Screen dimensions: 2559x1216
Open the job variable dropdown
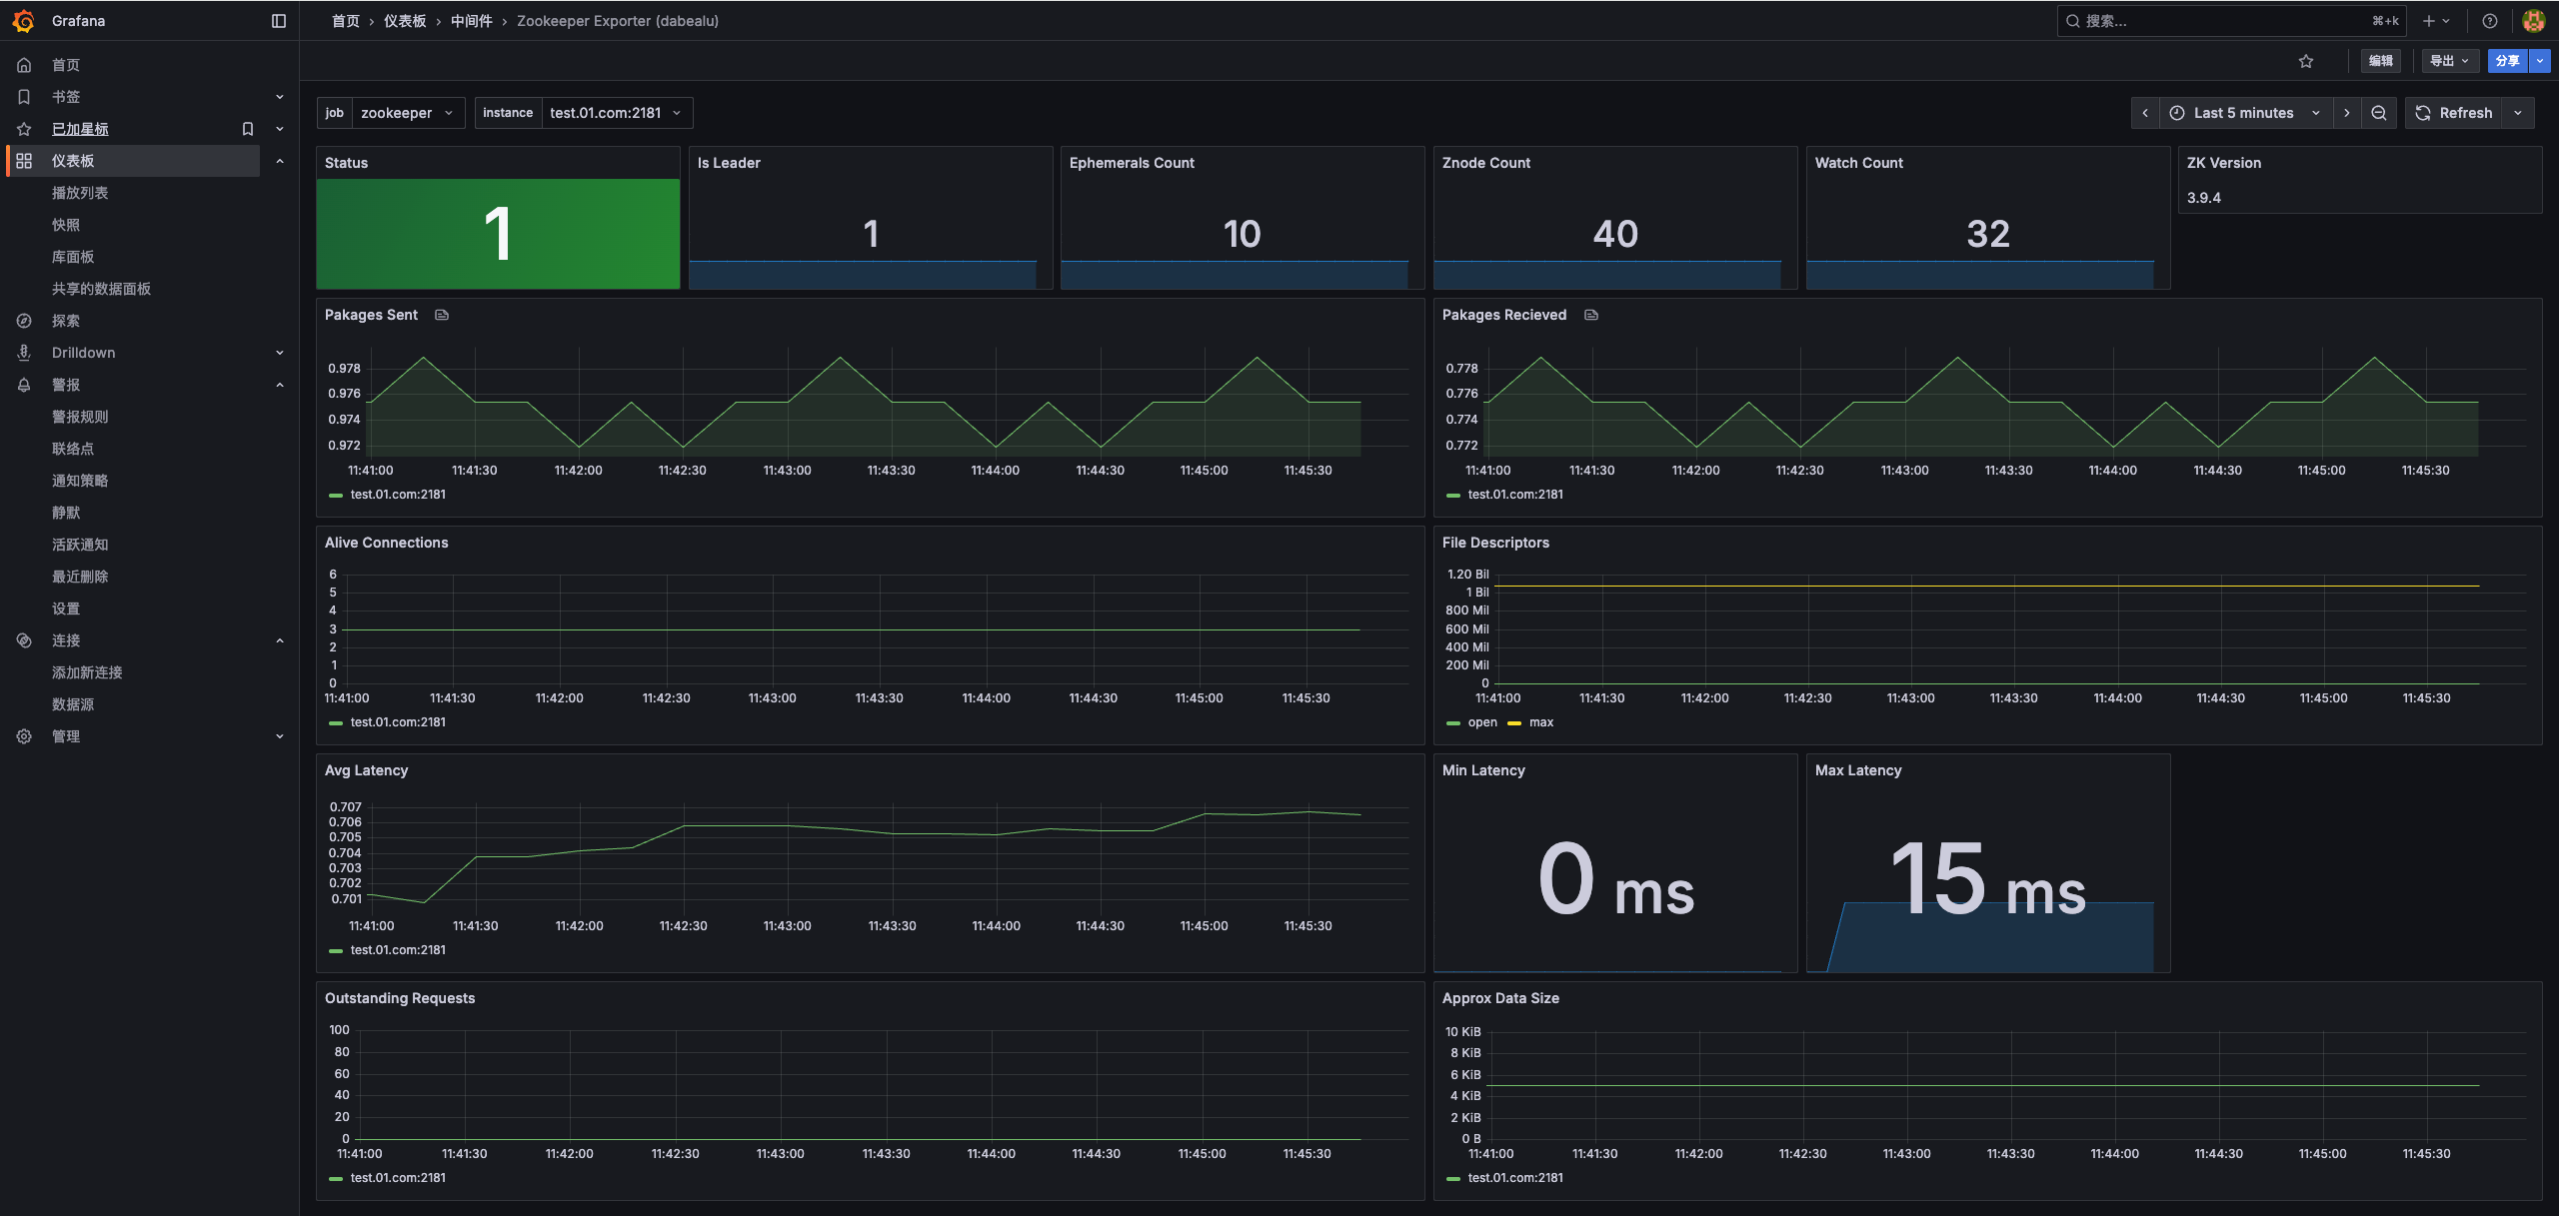coord(408,113)
